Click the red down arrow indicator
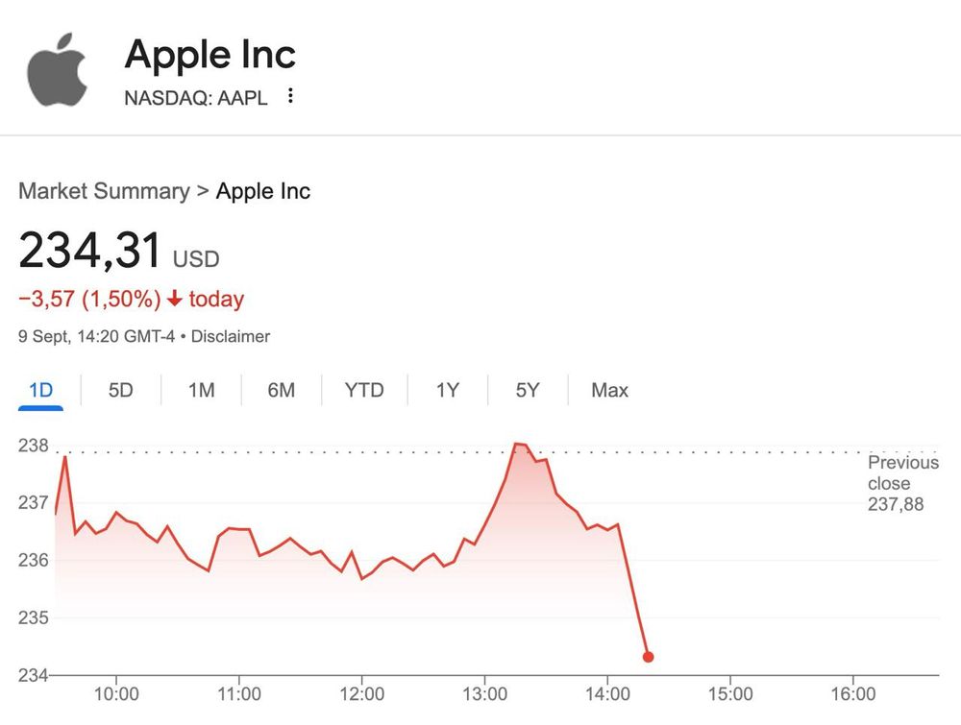Screen dimensions: 961x725 click(x=174, y=299)
